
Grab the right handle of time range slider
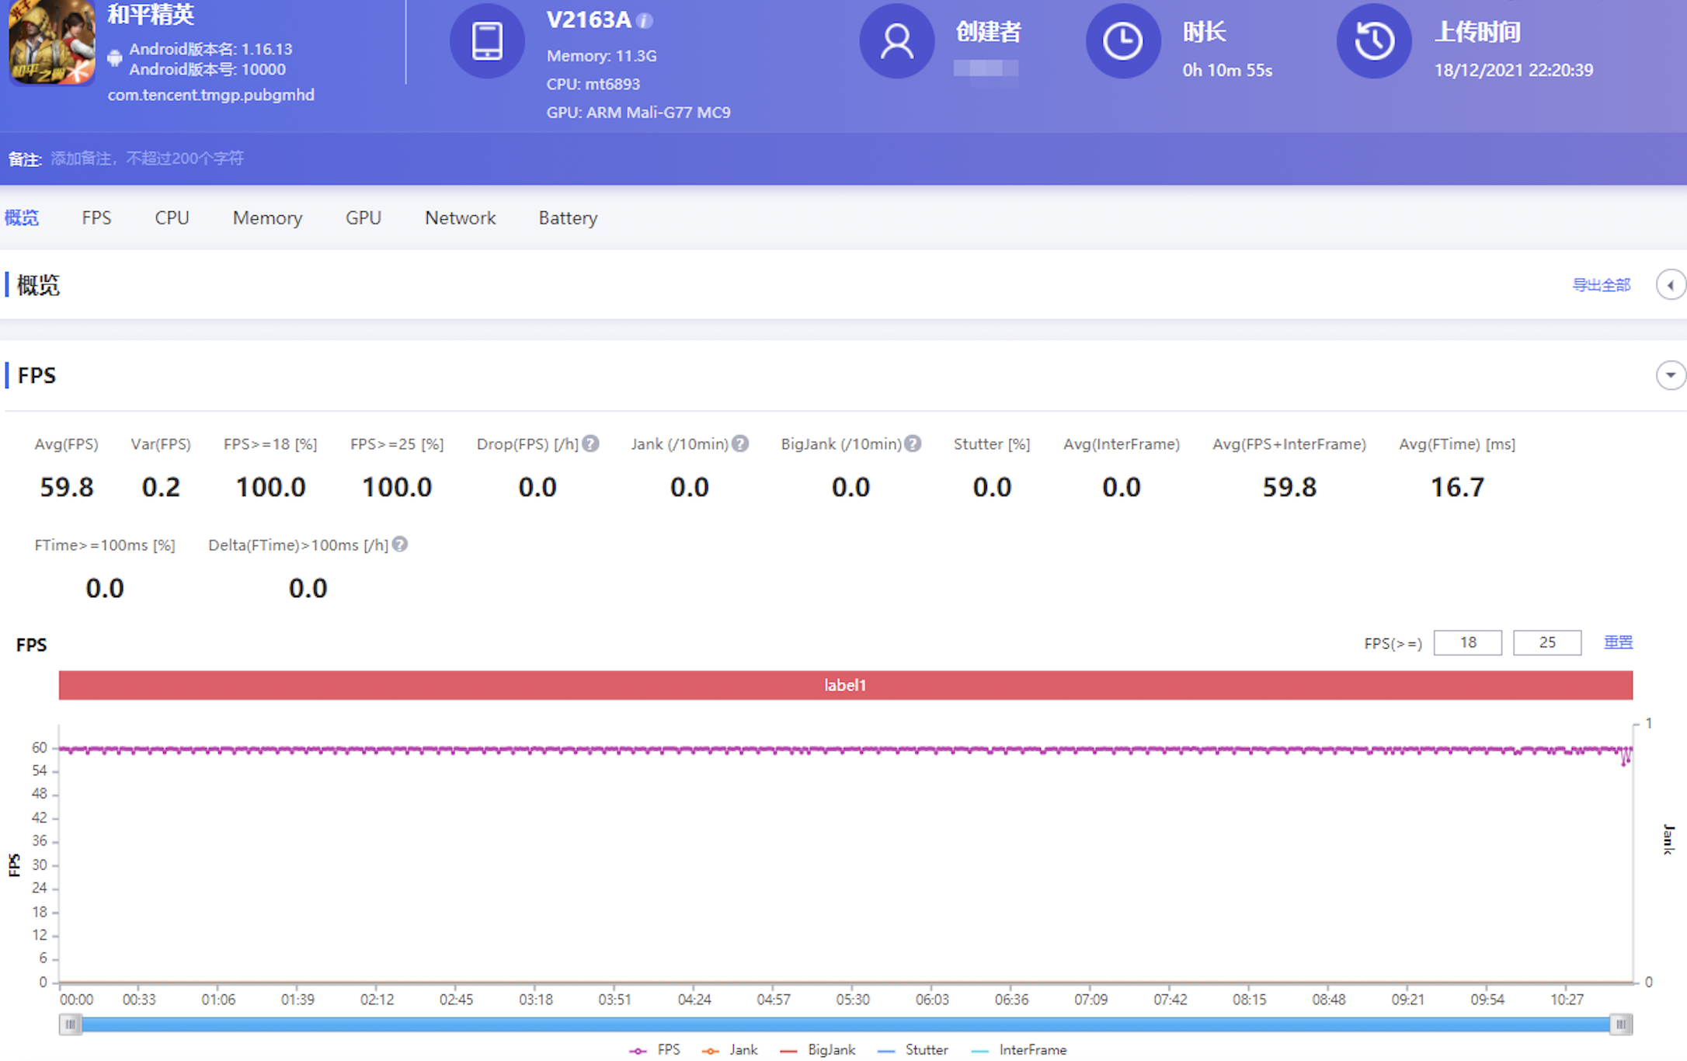(x=1620, y=1024)
